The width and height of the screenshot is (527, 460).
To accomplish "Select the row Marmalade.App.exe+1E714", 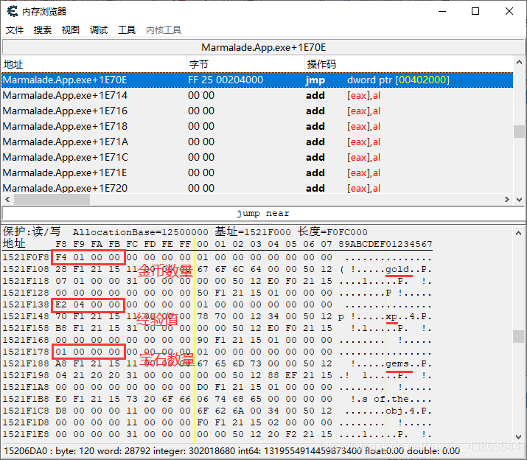I will (x=257, y=96).
